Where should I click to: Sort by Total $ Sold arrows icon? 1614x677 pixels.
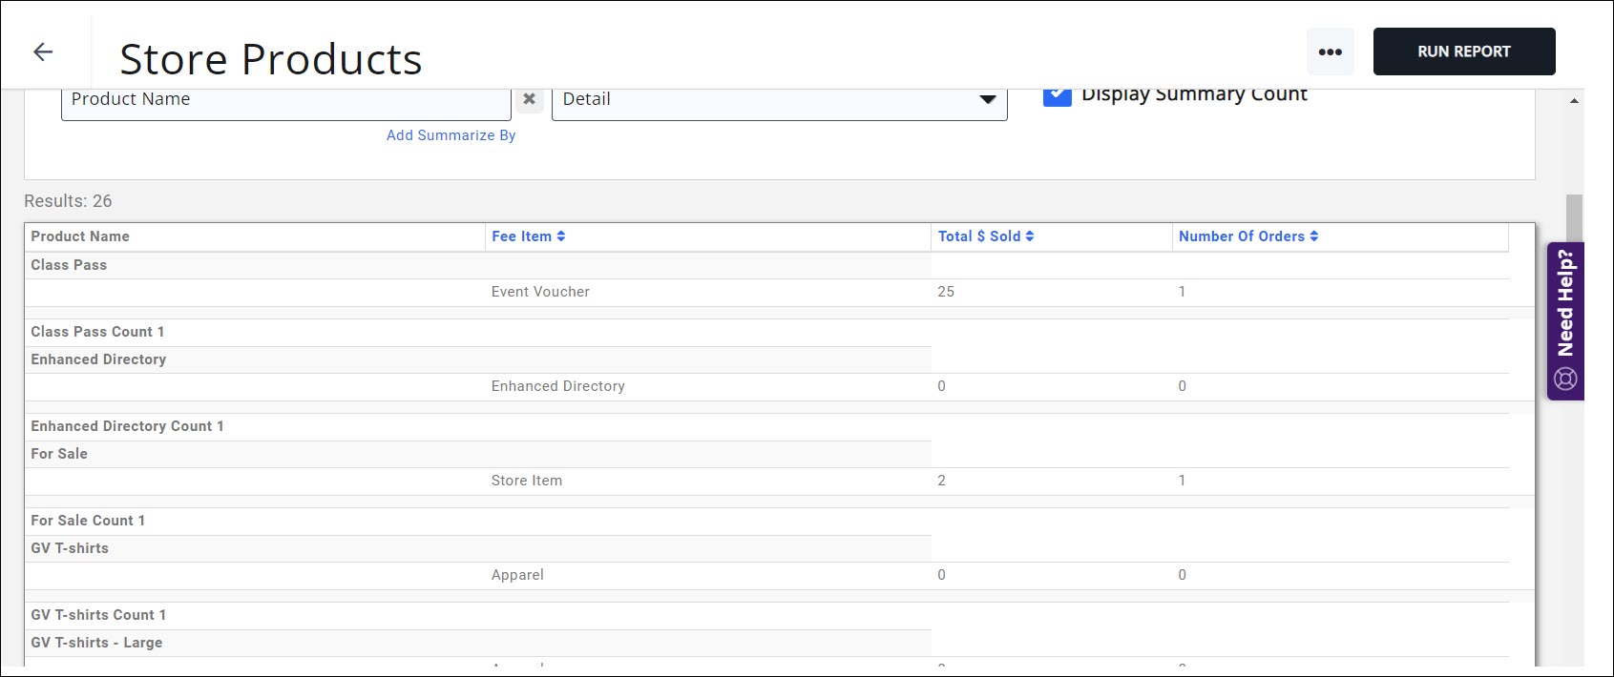pos(1030,236)
